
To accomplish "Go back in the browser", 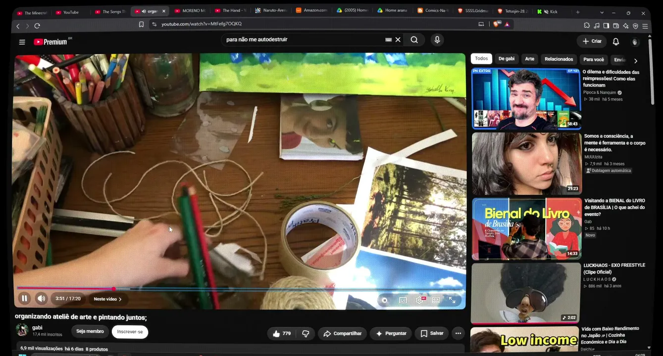I will pos(18,26).
